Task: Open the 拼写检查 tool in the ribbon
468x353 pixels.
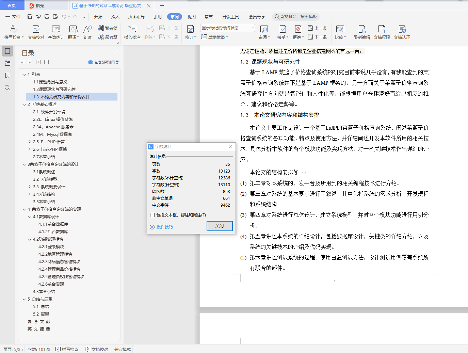Action: tap(14, 32)
